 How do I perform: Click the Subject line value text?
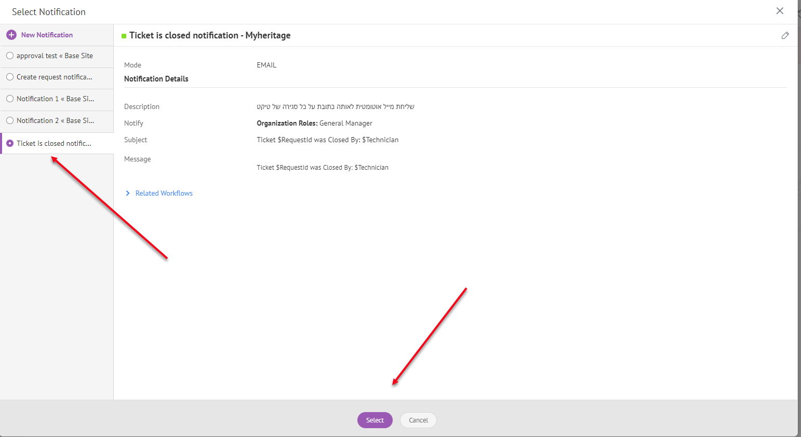[x=327, y=140]
